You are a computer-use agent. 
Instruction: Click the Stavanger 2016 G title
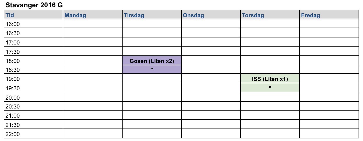[34, 5]
